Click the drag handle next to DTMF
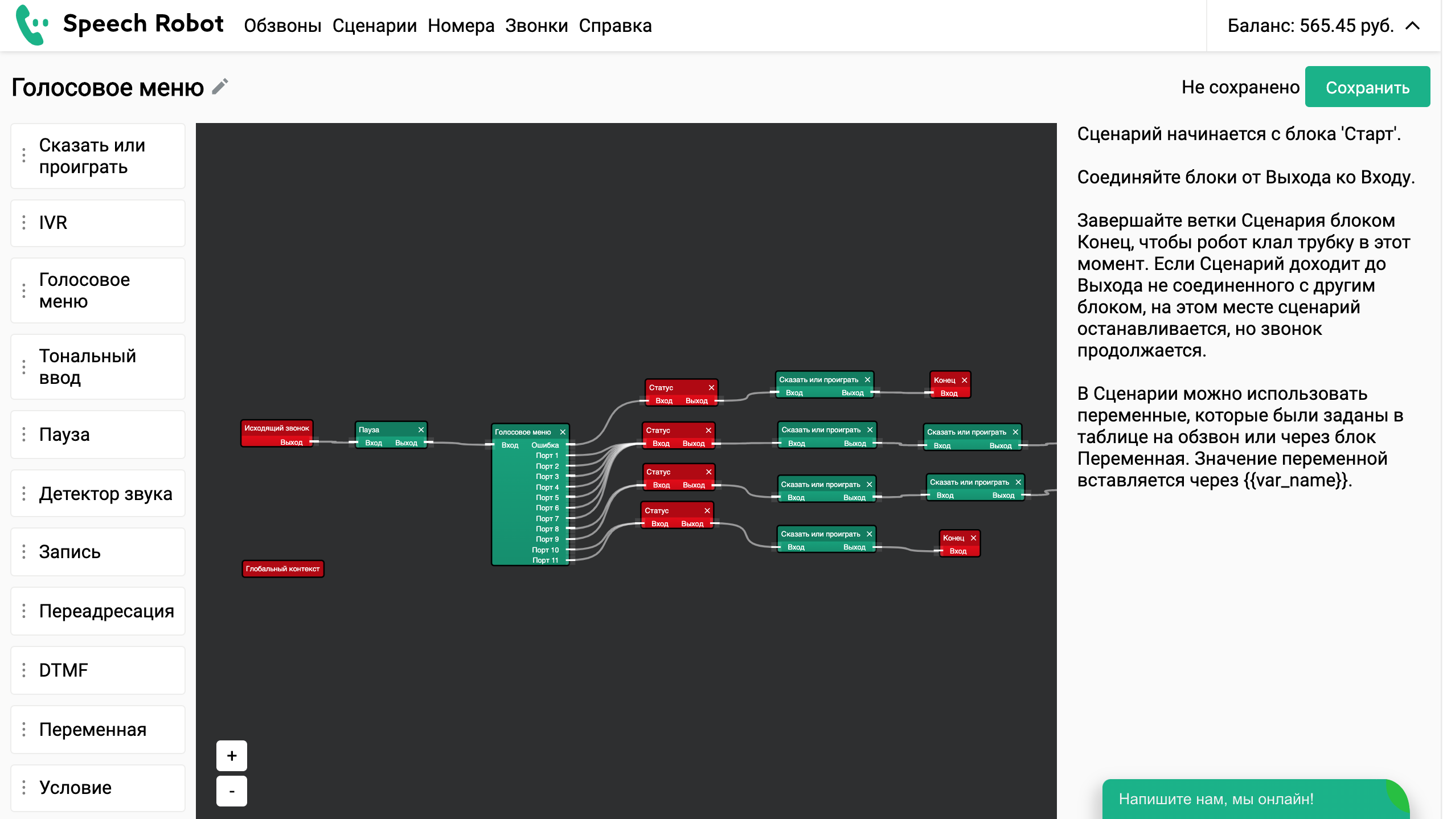 (x=24, y=670)
